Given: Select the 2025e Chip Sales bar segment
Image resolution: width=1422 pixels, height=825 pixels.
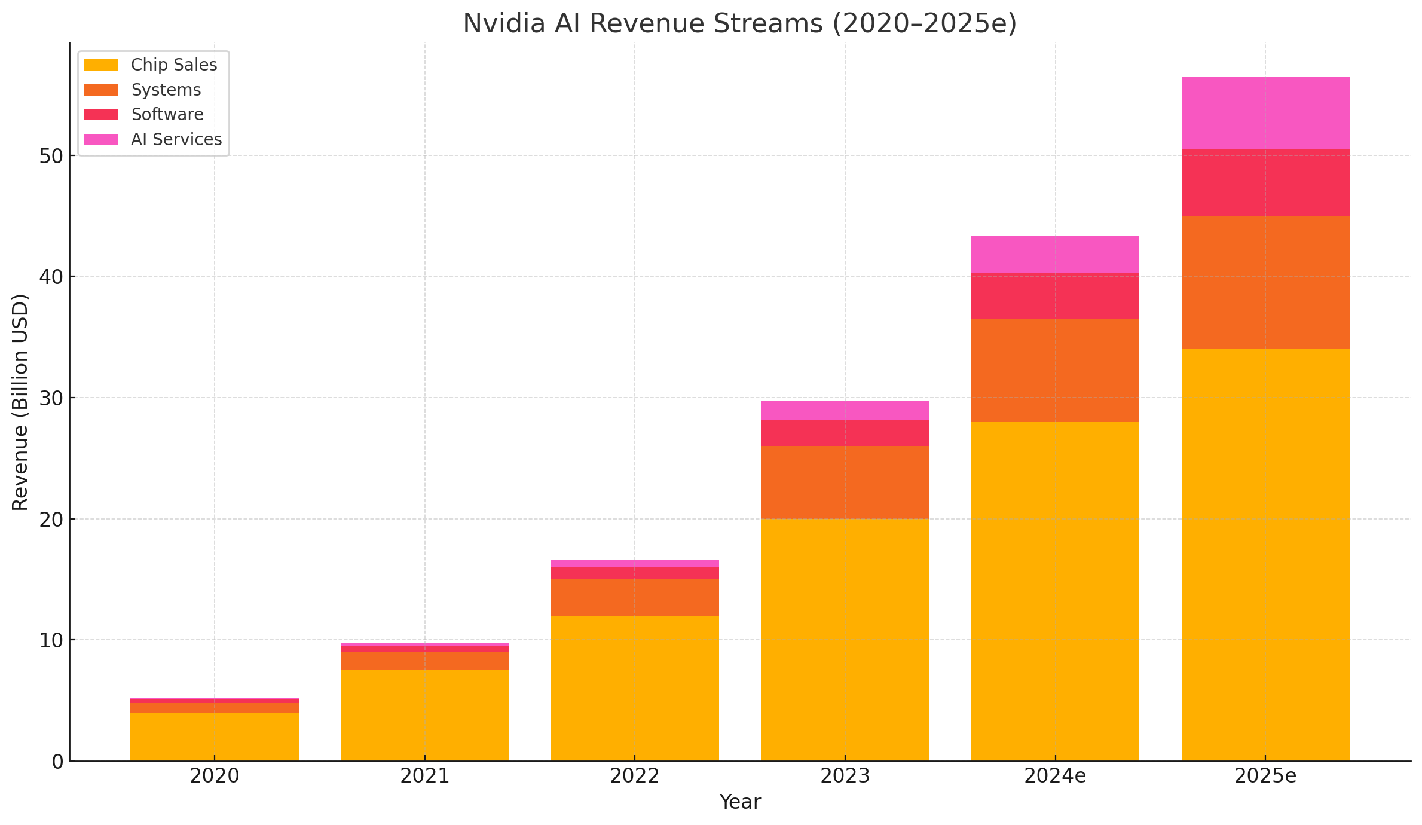Looking at the screenshot, I should click(1265, 555).
